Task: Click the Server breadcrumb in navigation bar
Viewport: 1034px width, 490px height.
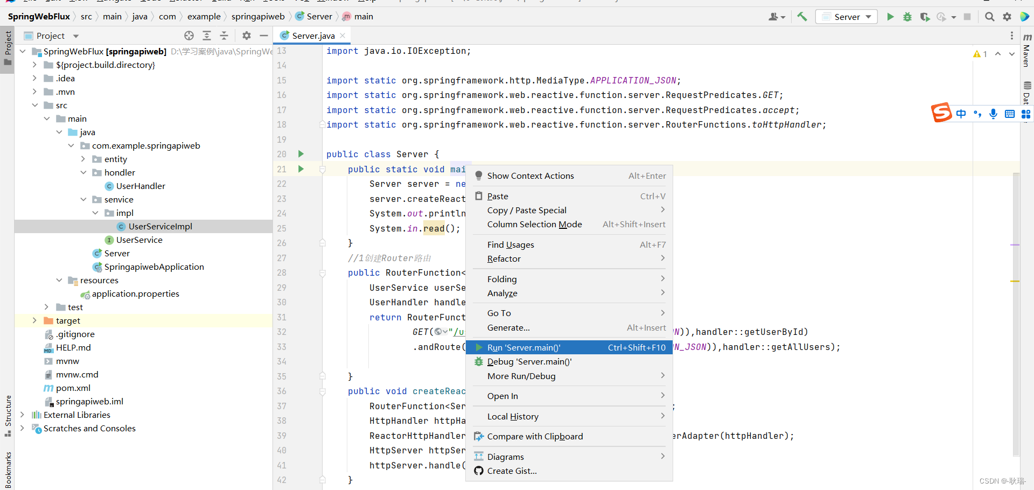Action: 314,17
